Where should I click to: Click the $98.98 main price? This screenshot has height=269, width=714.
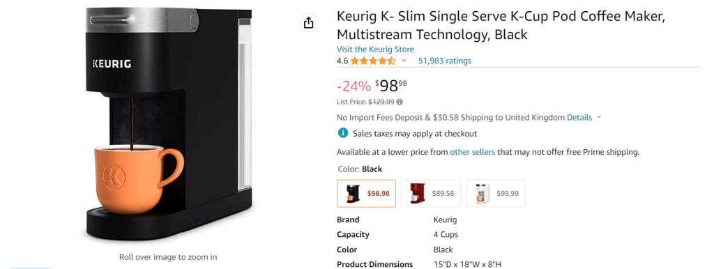click(391, 85)
